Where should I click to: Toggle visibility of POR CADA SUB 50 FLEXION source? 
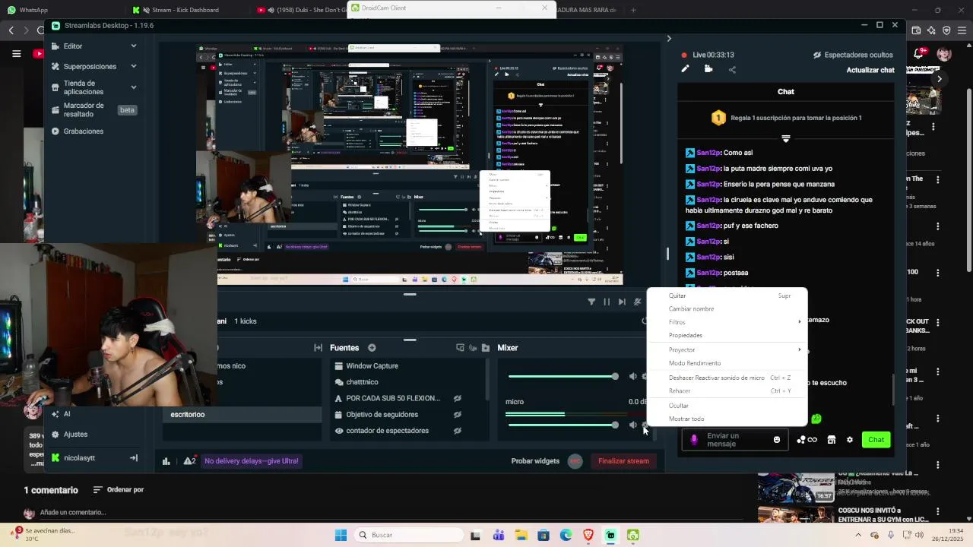[458, 398]
